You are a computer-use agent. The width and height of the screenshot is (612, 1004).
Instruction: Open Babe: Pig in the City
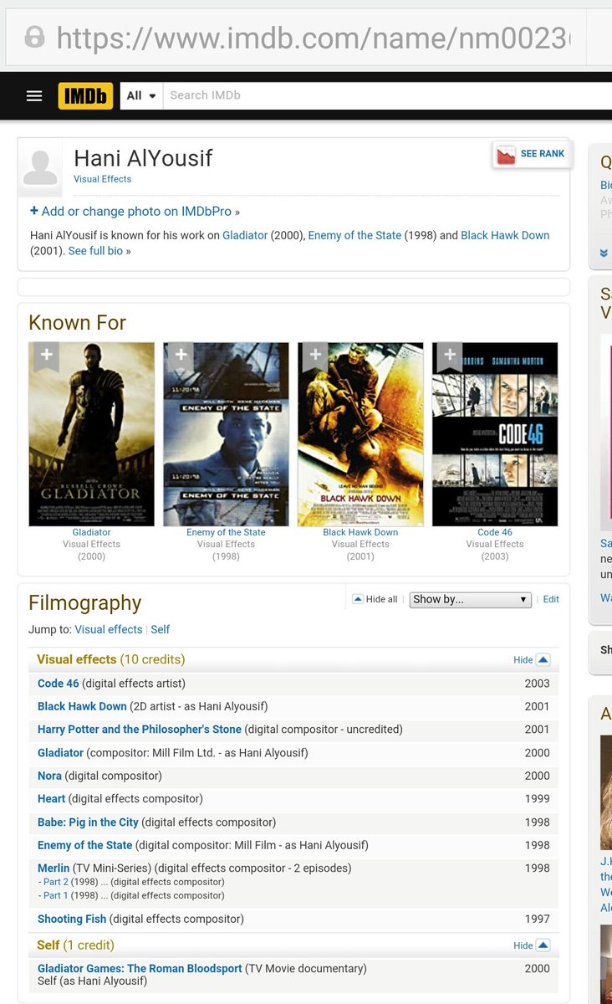coord(88,822)
